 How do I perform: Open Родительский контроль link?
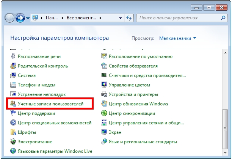[x=43, y=66]
